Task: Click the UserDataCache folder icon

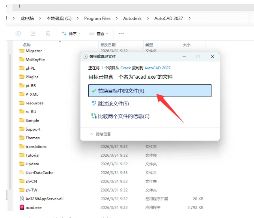Action: 22,173
